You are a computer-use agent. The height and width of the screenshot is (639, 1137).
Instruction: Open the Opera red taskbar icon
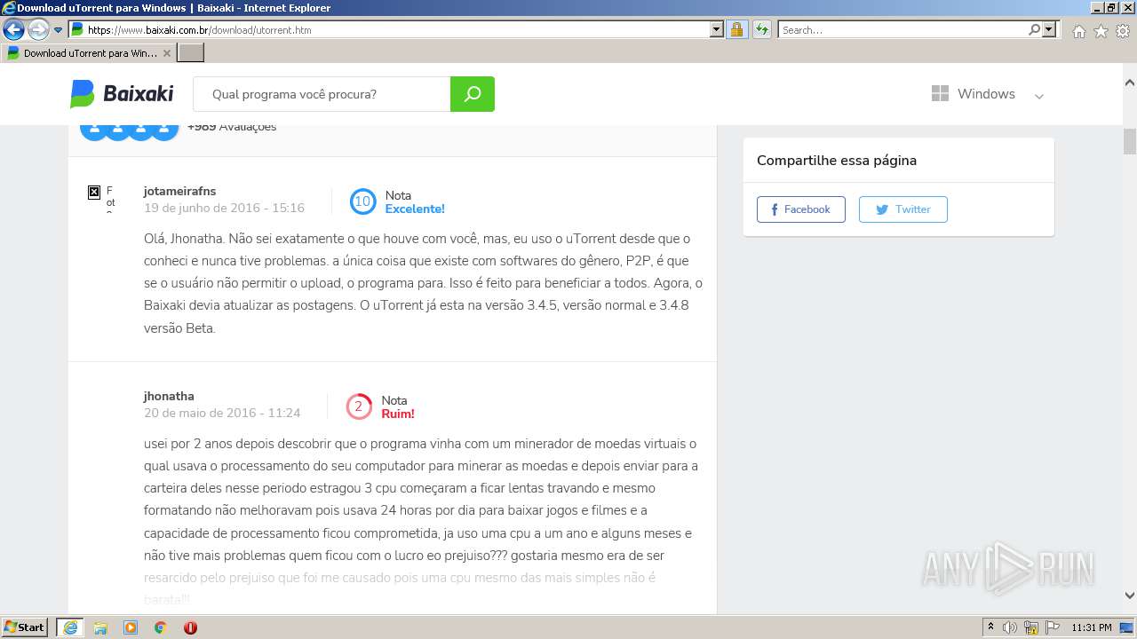(190, 627)
